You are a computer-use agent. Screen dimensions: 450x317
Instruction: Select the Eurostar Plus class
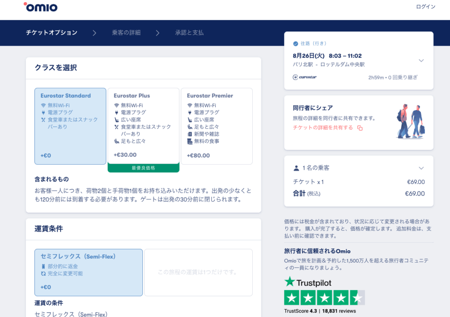coord(144,126)
